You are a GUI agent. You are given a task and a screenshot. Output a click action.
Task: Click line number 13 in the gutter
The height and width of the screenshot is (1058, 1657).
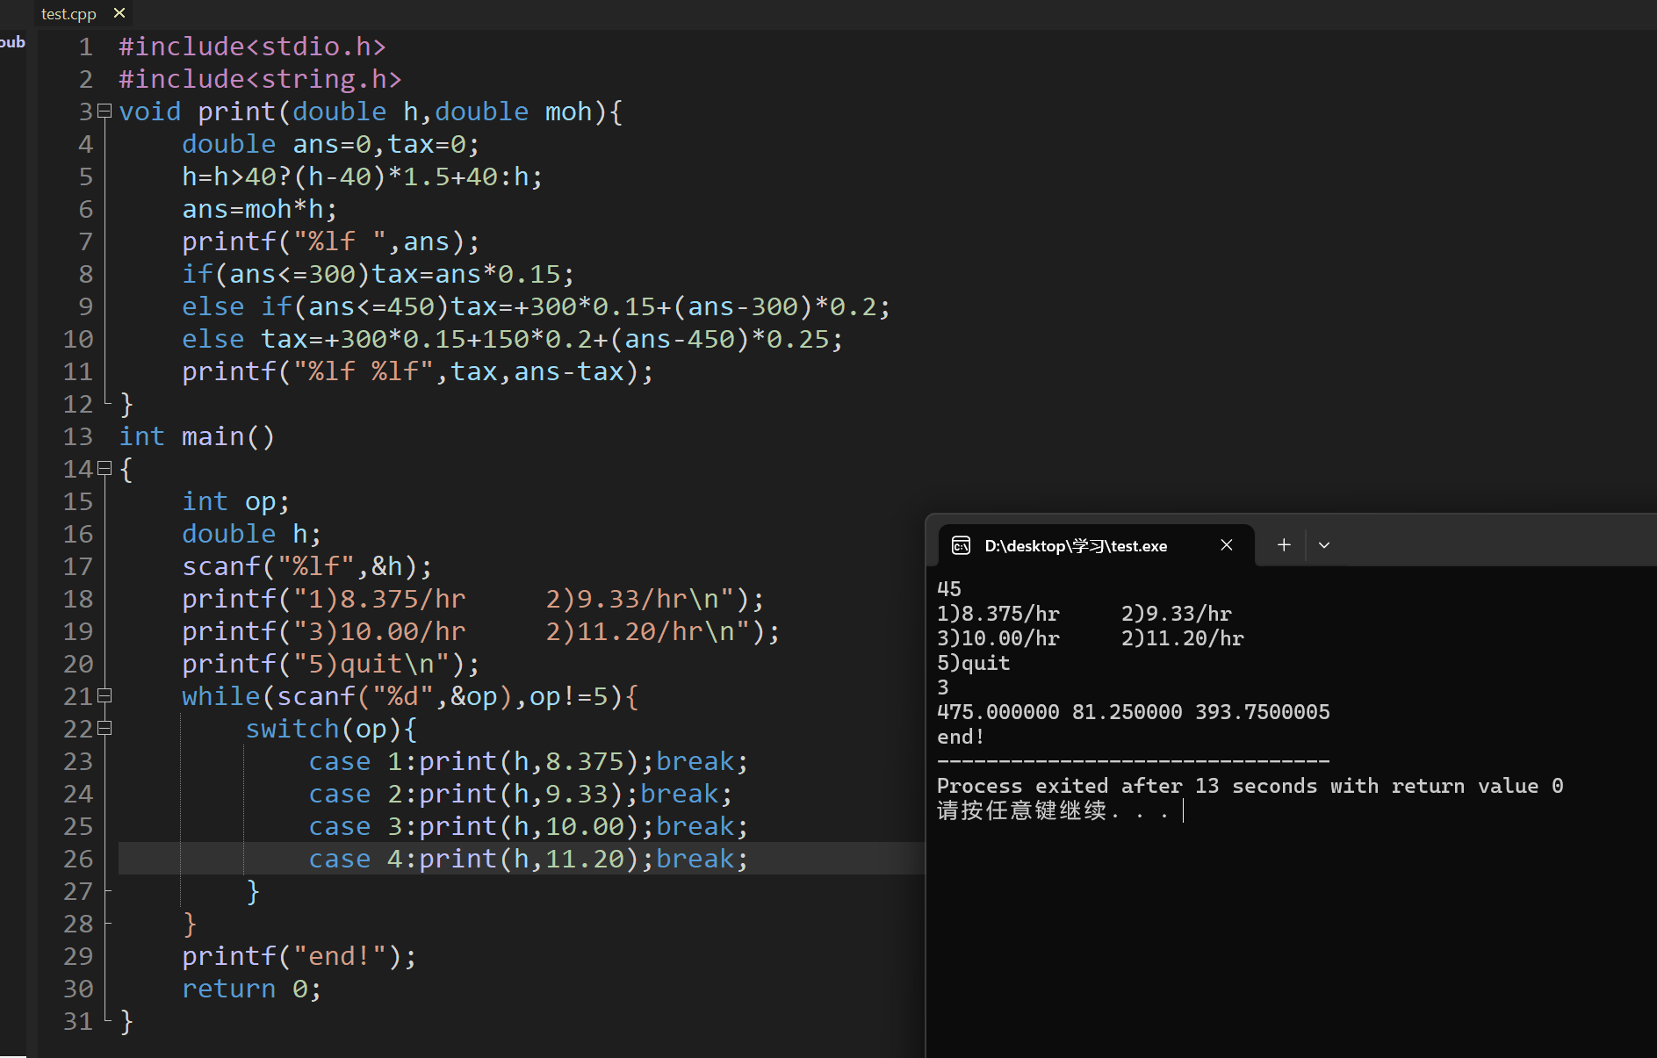[77, 436]
